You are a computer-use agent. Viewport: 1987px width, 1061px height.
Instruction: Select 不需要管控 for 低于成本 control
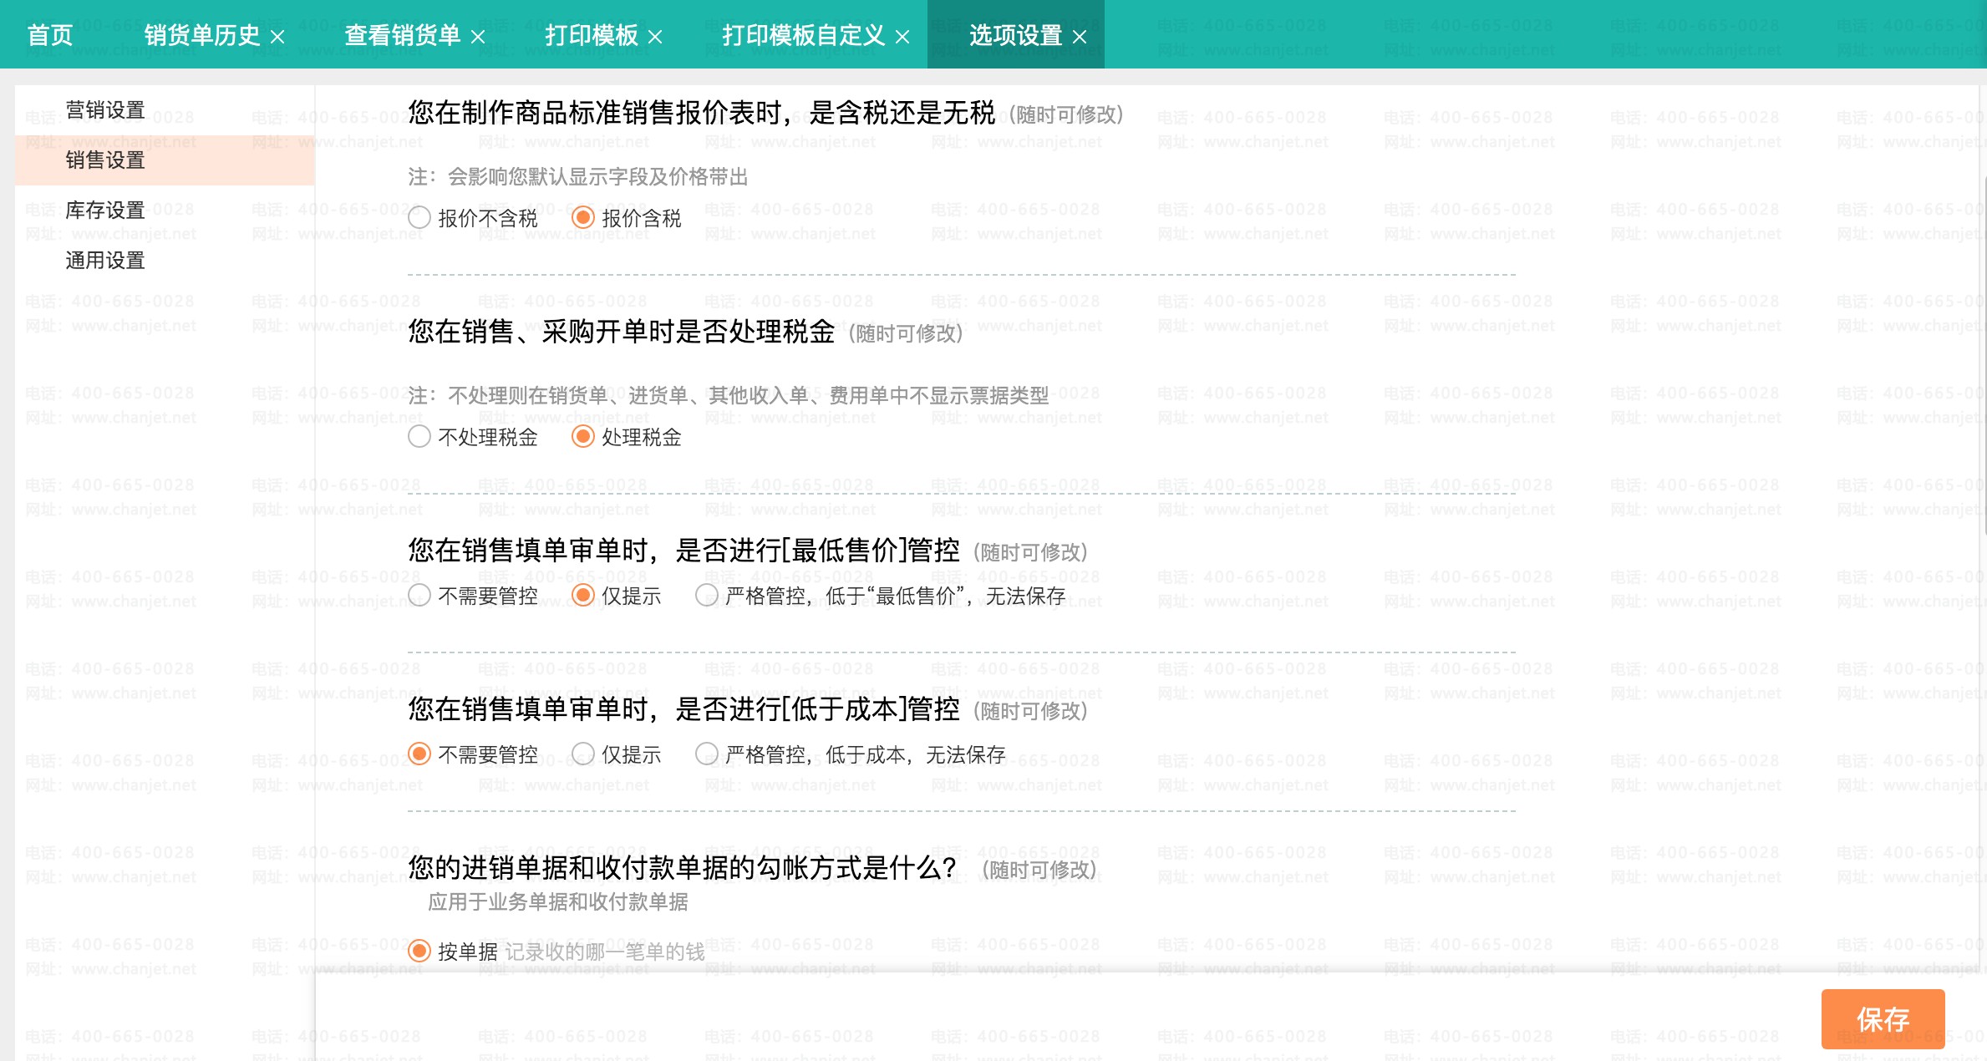click(419, 754)
